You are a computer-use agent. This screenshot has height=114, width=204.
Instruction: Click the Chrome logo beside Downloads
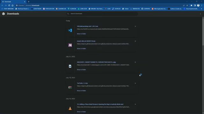tap(4, 14)
